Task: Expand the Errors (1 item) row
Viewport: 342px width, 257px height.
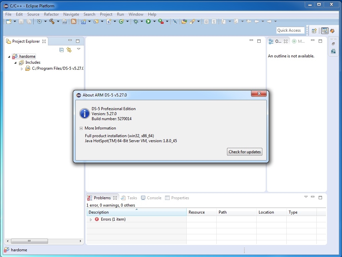Action: (91, 220)
